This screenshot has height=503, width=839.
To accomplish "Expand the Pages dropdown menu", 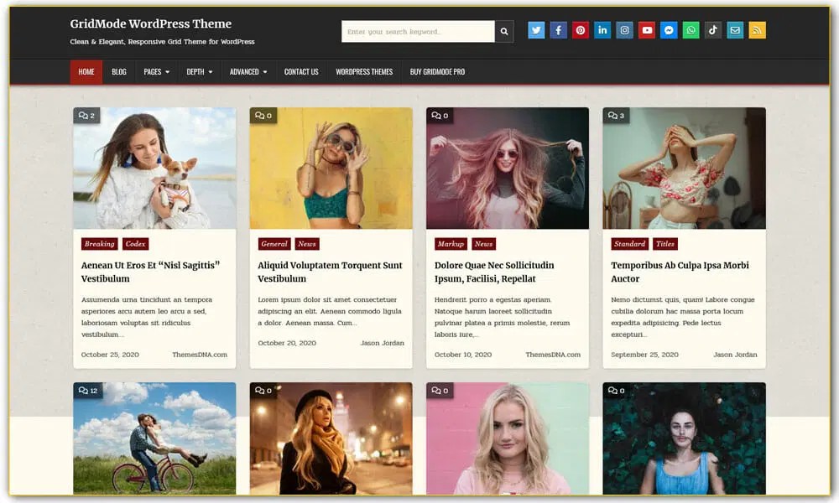I will point(155,71).
